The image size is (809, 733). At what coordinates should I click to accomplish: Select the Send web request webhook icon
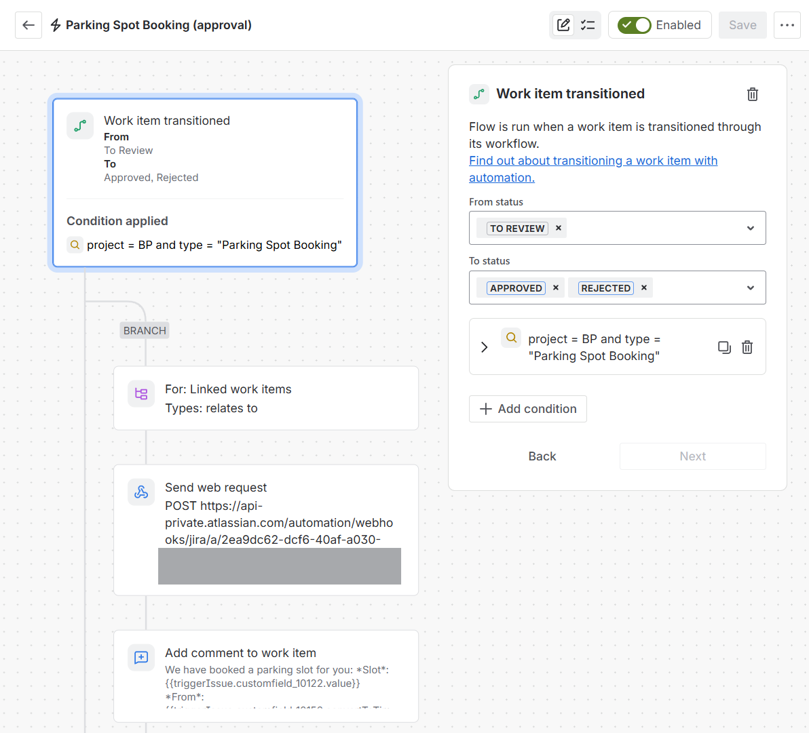tap(141, 492)
